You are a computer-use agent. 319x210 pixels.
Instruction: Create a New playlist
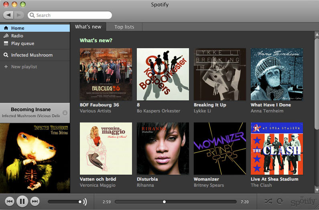tap(35, 67)
